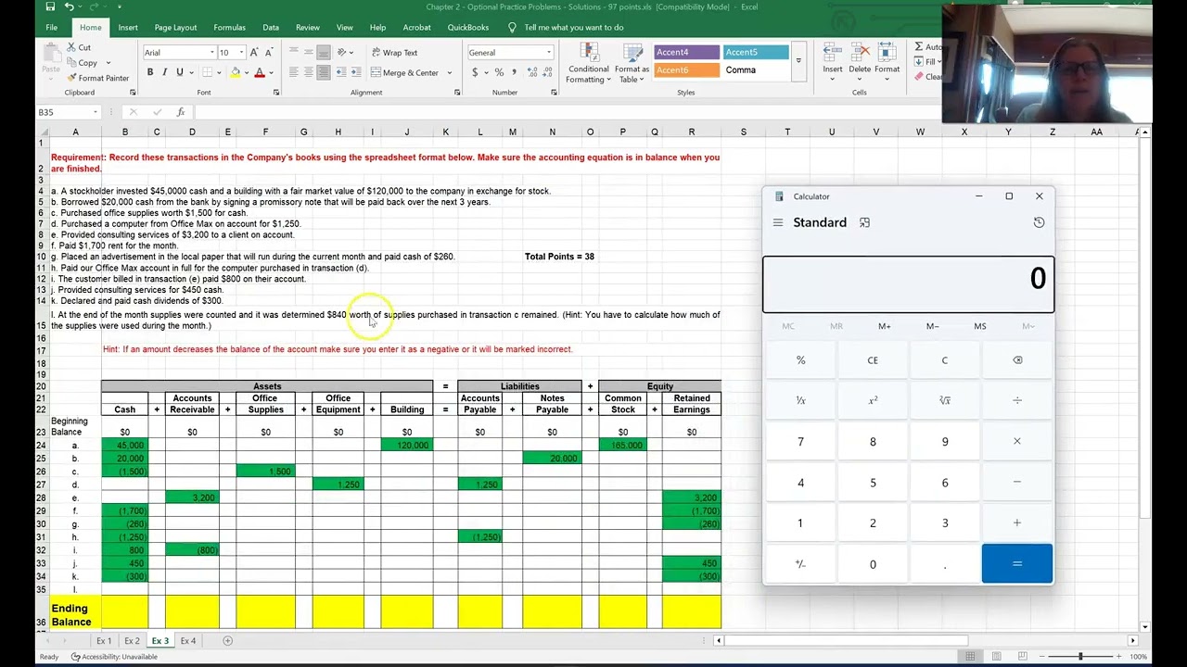Open Calculator history panel
Viewport: 1187px width, 667px height.
1039,222
